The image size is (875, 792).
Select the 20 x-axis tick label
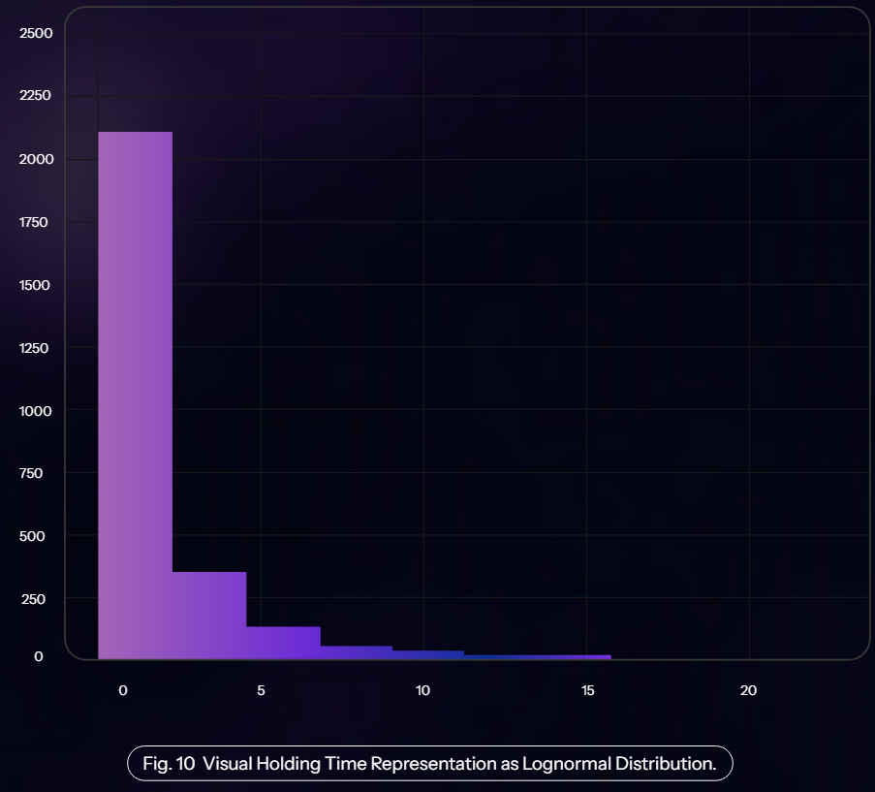(748, 690)
